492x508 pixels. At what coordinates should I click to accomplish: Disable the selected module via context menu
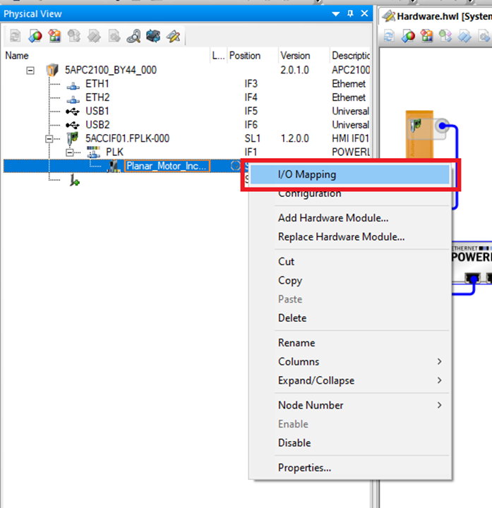point(294,442)
